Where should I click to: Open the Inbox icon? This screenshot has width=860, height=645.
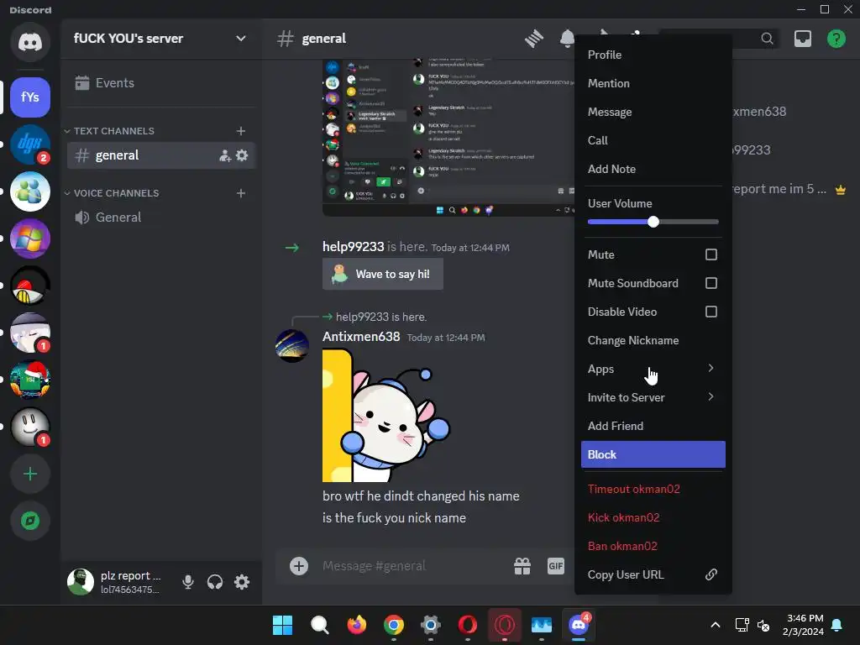[x=803, y=39]
